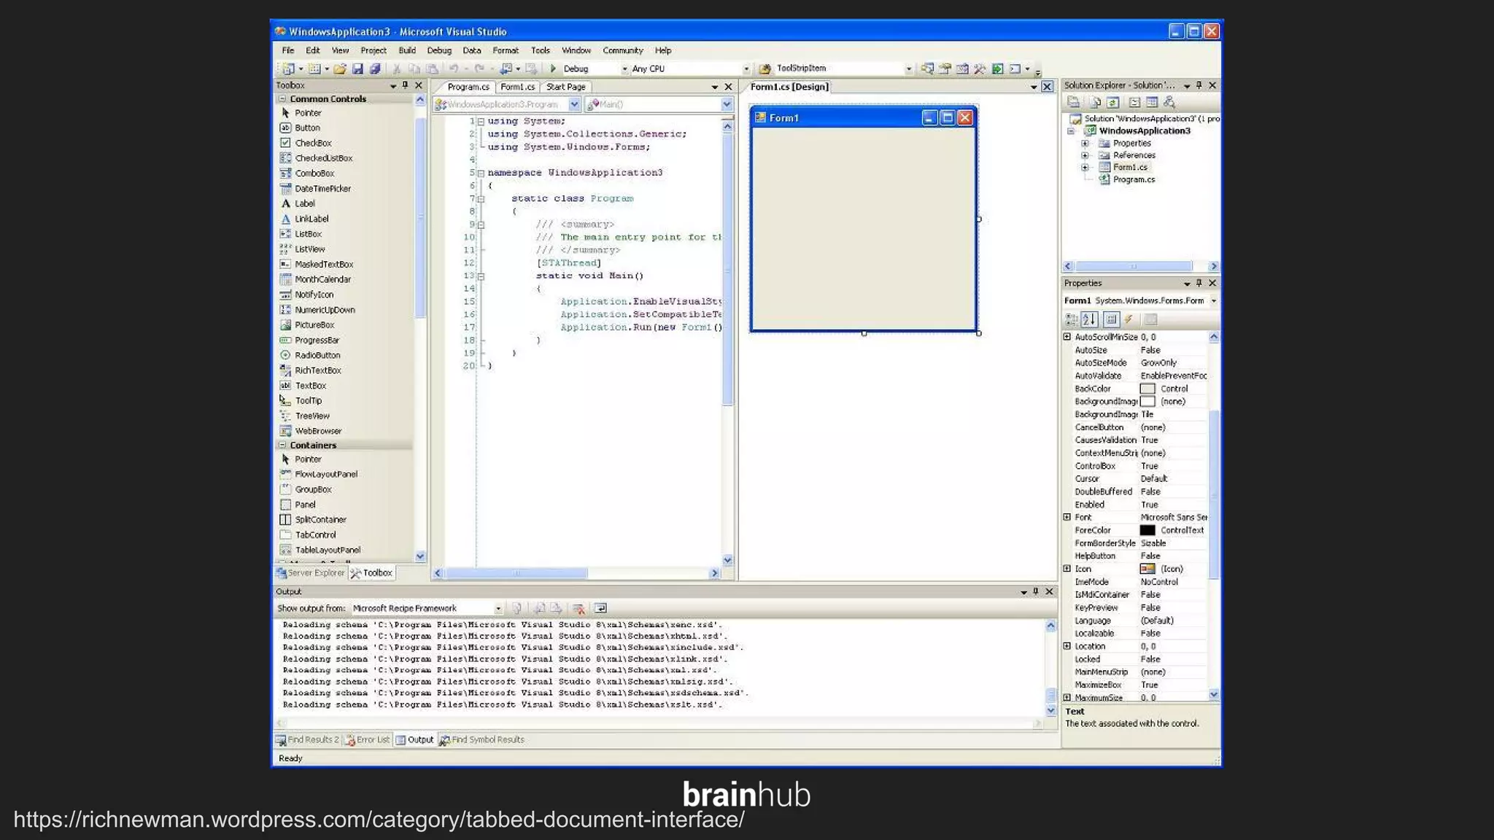Expand the References node in Solution Explorer

(x=1085, y=155)
